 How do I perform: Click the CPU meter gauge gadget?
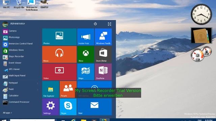coord(197,55)
